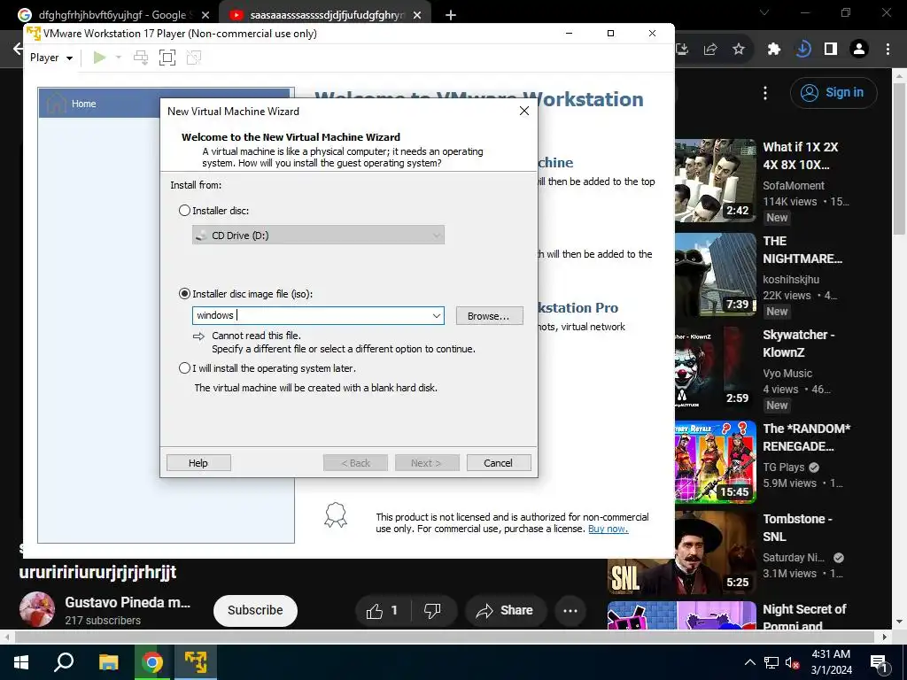Image resolution: width=907 pixels, height=680 pixels.
Task: Click the Enter full screen mode icon
Action: coord(167,58)
